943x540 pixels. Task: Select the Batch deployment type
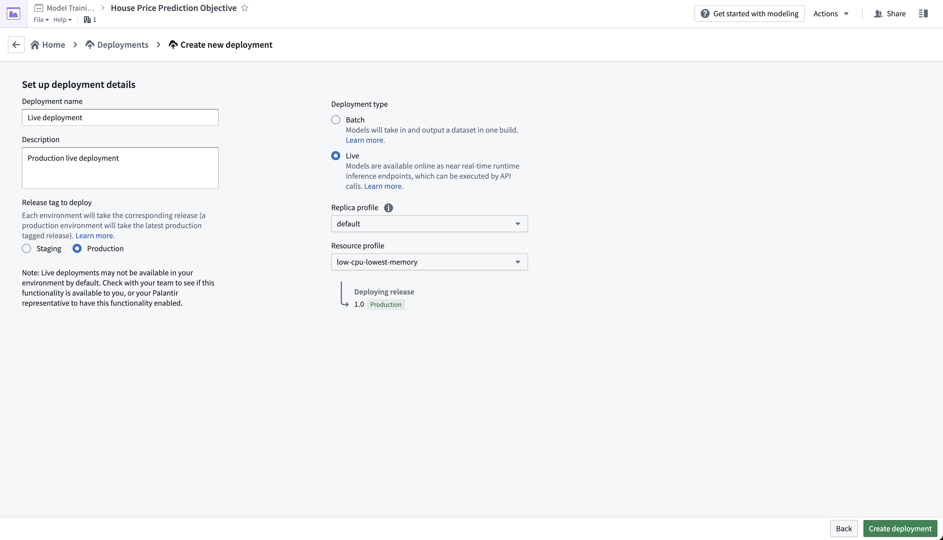(335, 120)
